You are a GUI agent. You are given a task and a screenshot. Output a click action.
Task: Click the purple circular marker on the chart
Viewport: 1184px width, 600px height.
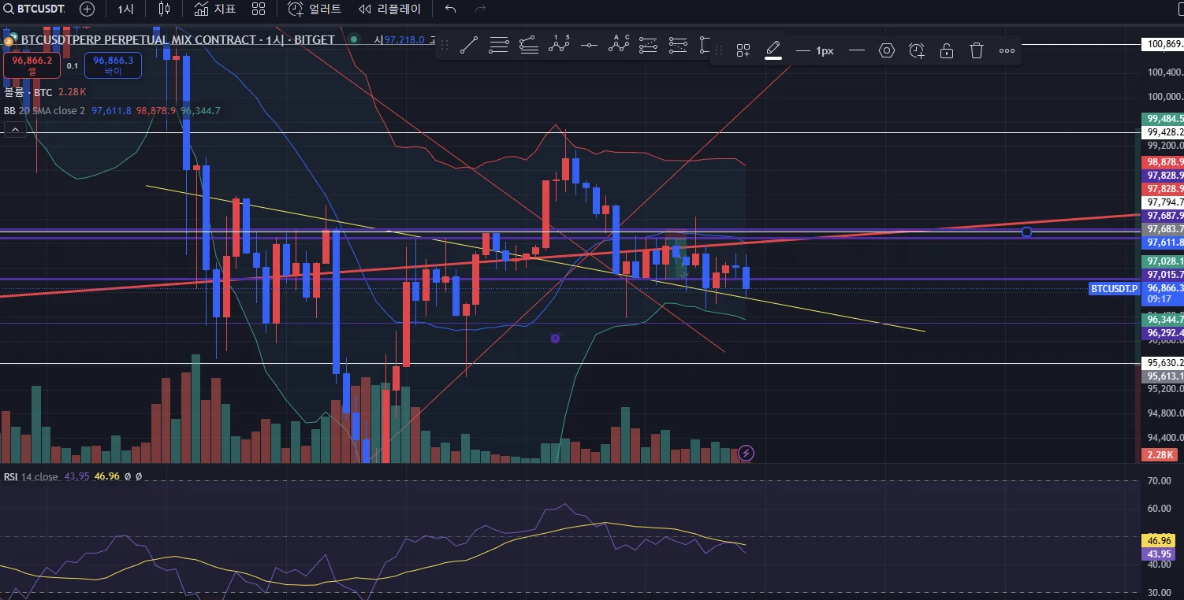click(555, 338)
